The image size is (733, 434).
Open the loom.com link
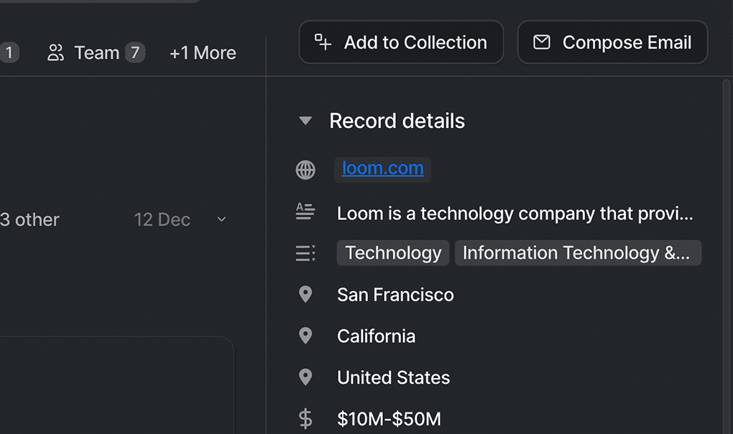(x=382, y=169)
